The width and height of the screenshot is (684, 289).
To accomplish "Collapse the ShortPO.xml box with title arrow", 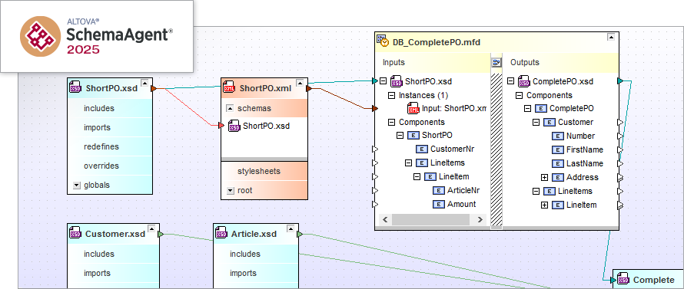I will [x=300, y=83].
